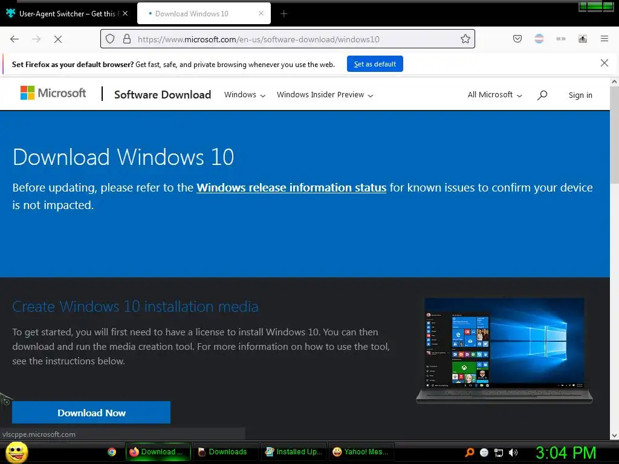Click the Sign in link
Image resolution: width=619 pixels, height=464 pixels.
tap(580, 95)
